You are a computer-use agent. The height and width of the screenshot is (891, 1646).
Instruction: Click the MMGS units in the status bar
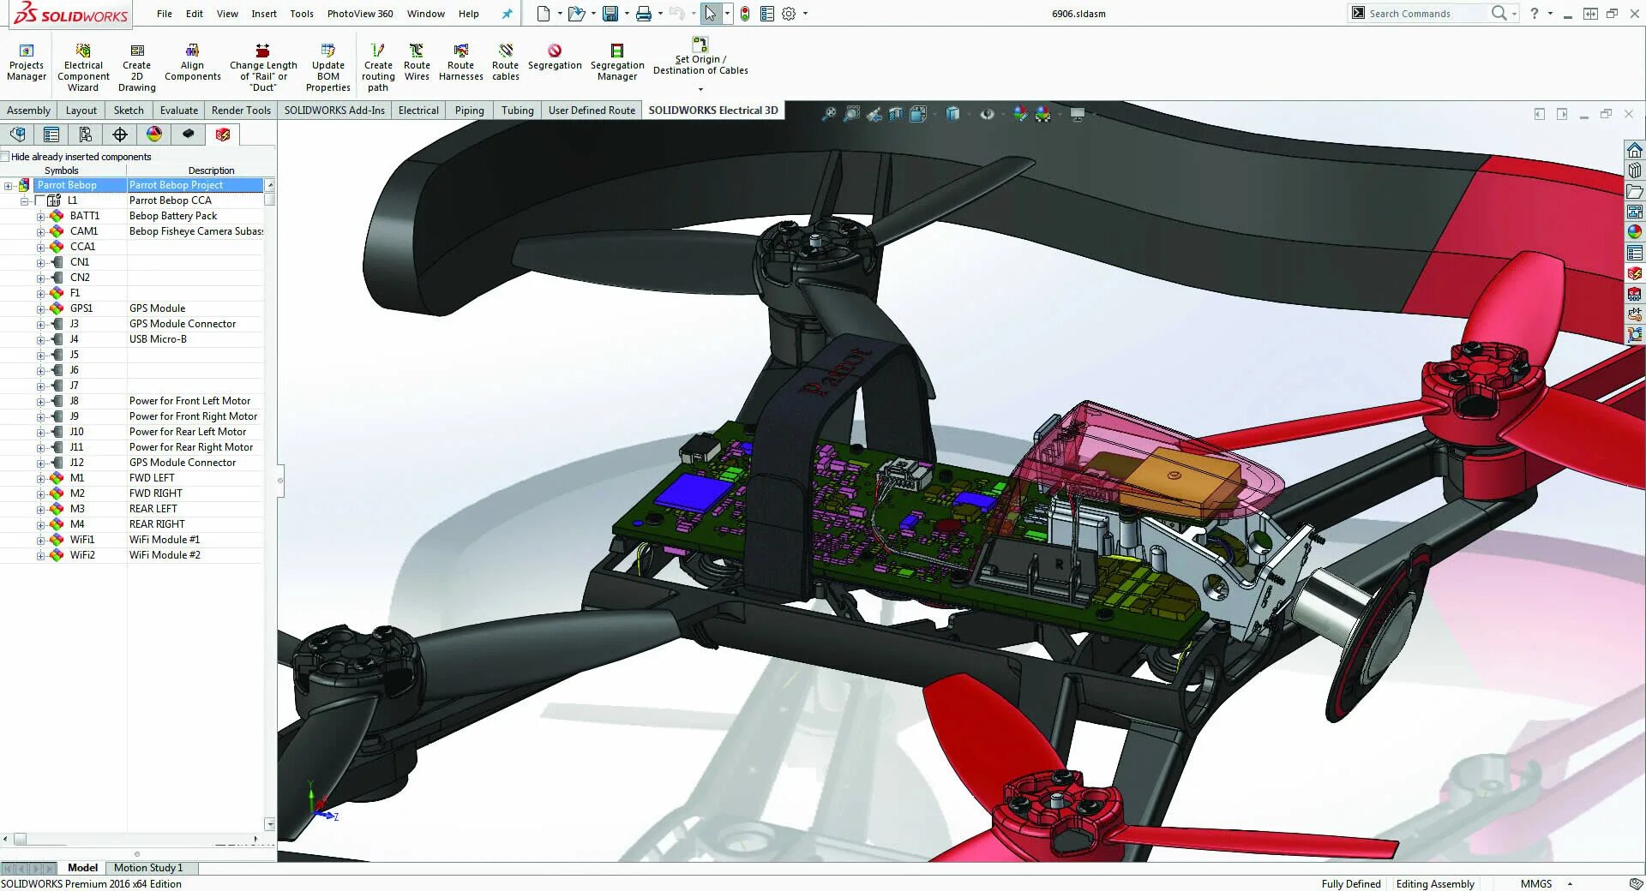click(1536, 884)
